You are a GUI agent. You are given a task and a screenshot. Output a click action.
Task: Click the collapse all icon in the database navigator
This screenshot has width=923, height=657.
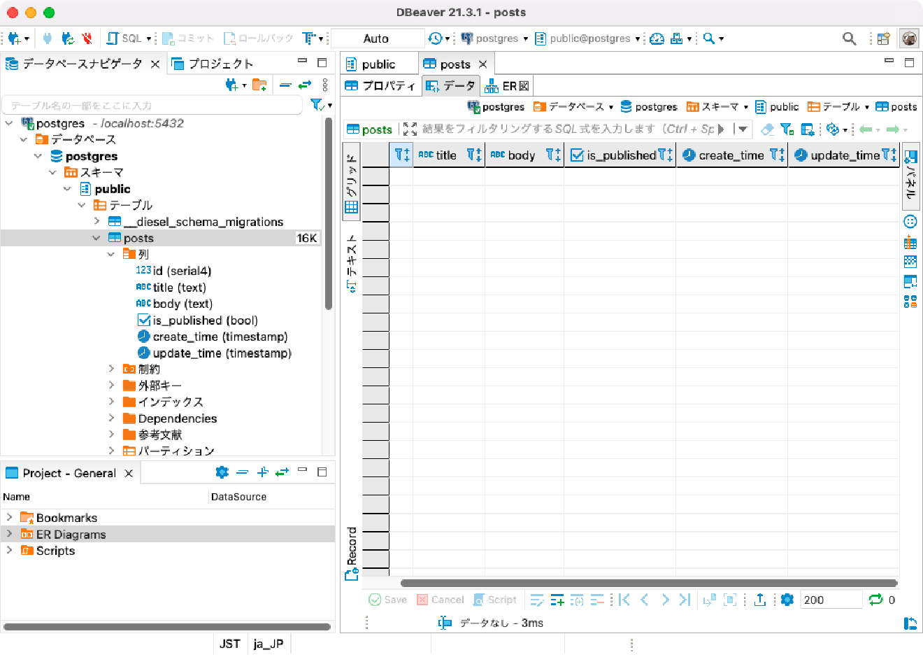click(x=285, y=85)
